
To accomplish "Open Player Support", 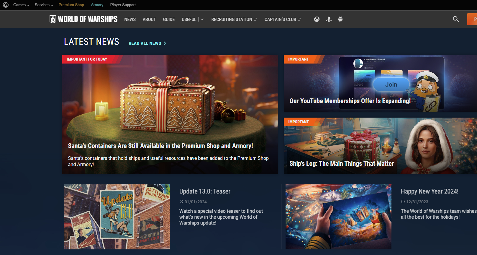I will click(123, 5).
